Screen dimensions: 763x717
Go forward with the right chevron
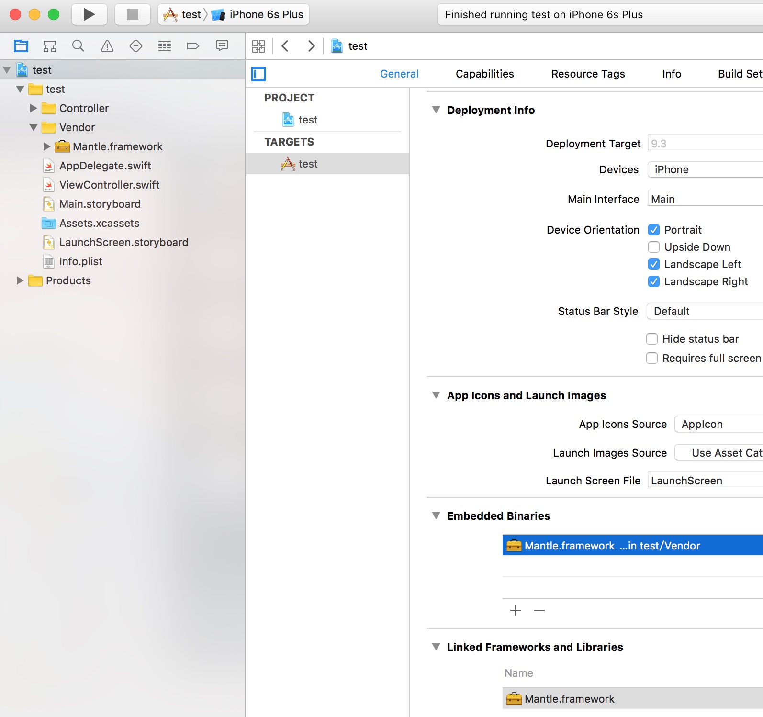point(311,46)
